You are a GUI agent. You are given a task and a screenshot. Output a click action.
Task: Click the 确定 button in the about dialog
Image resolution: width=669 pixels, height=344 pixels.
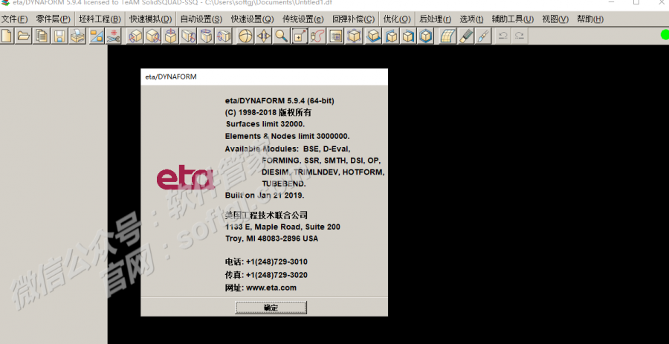click(x=271, y=308)
